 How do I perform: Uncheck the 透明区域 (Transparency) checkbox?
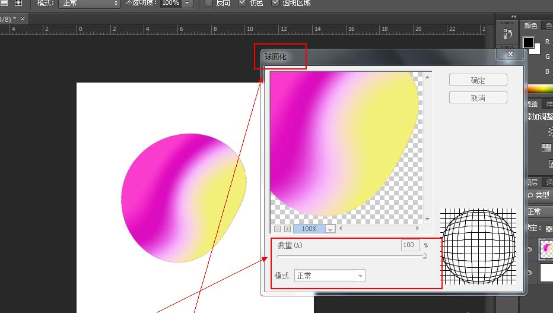[275, 3]
